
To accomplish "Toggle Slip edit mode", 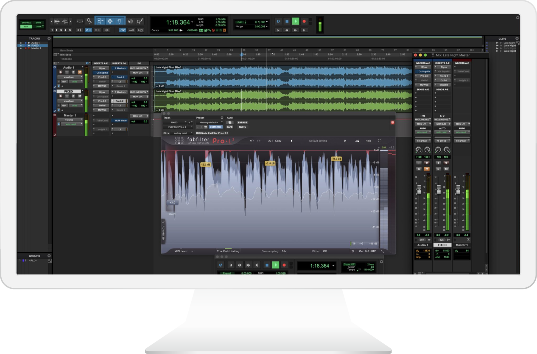I will pyautogui.click(x=26, y=26).
